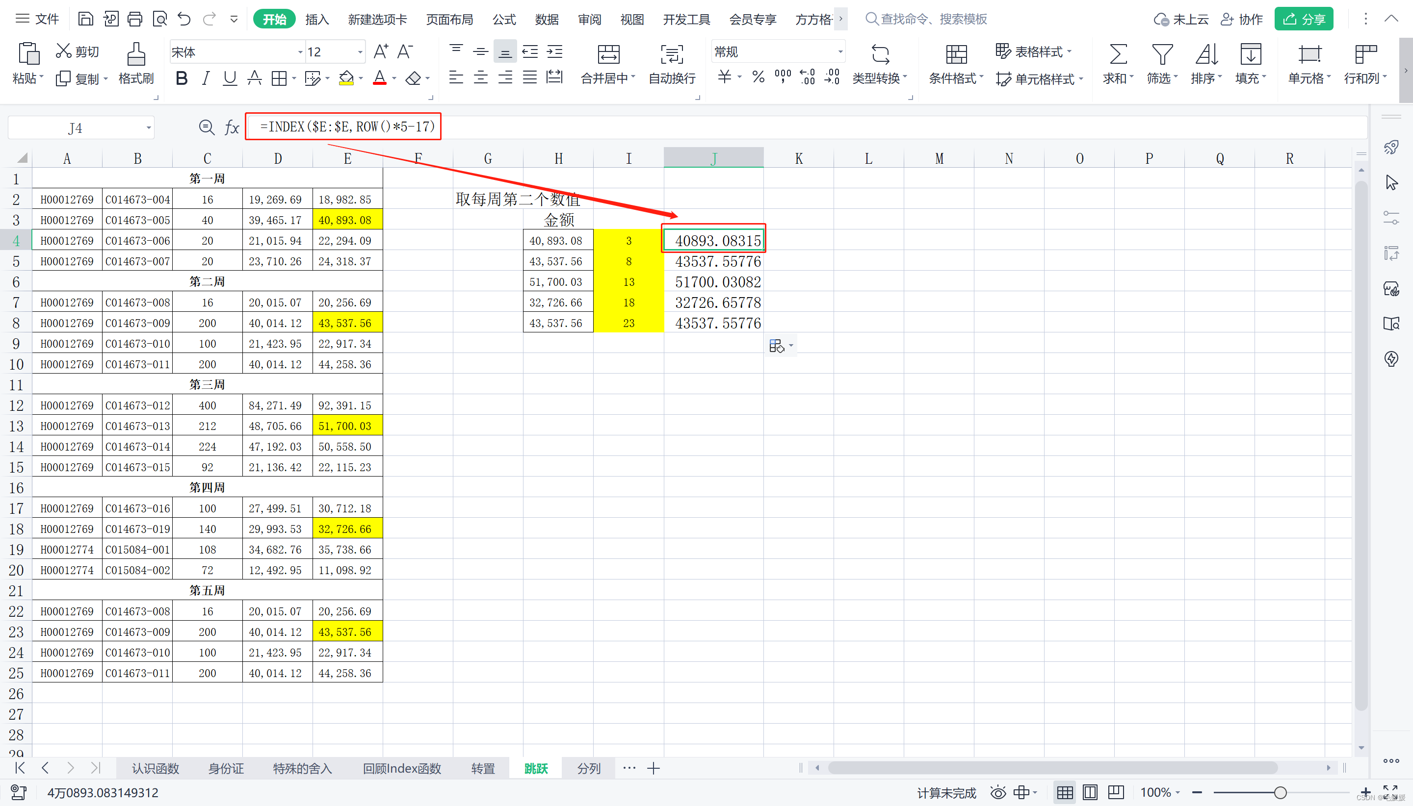1413x806 pixels.
Task: Click the 复制 (Copy) button
Action: point(82,78)
